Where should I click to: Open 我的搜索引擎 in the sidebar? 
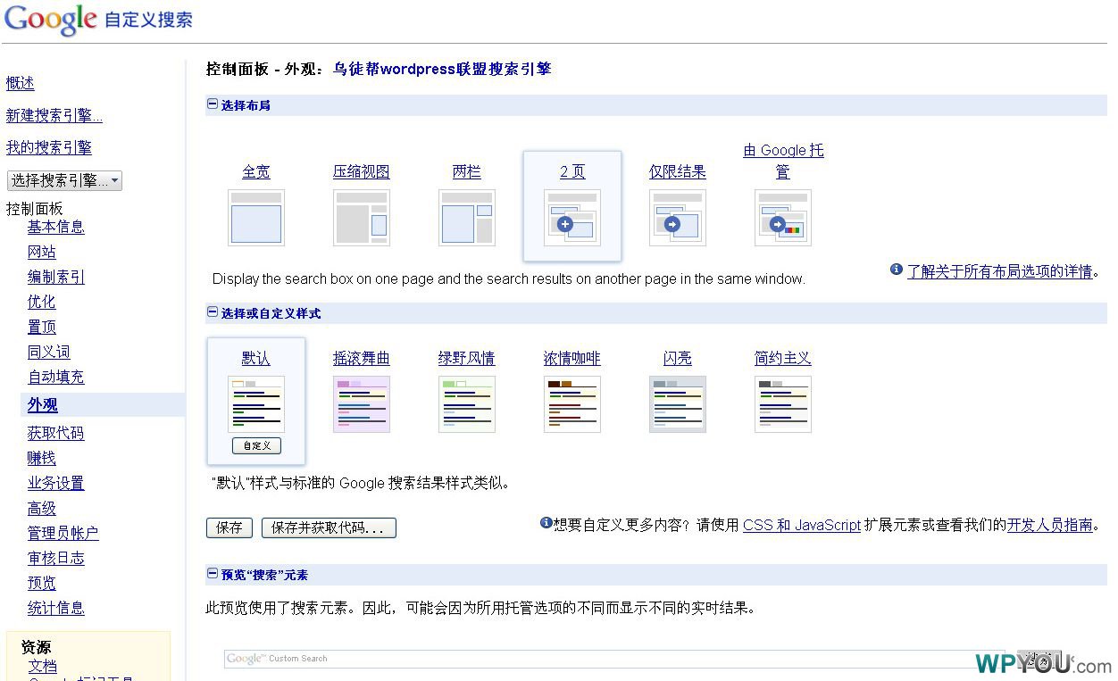(x=49, y=147)
